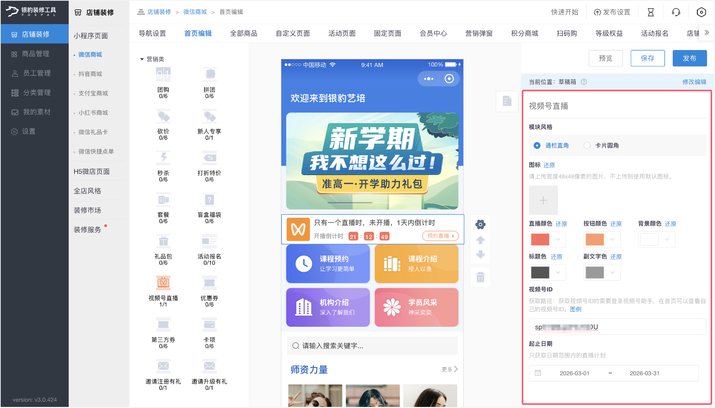Click the 标题色 dark gray swatch

pyautogui.click(x=540, y=272)
